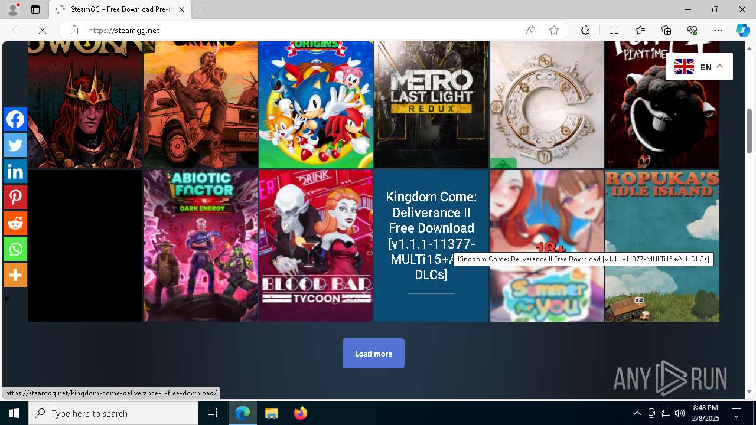Image resolution: width=756 pixels, height=425 pixels.
Task: Open Extensions puzzle icon
Action: pyautogui.click(x=585, y=30)
